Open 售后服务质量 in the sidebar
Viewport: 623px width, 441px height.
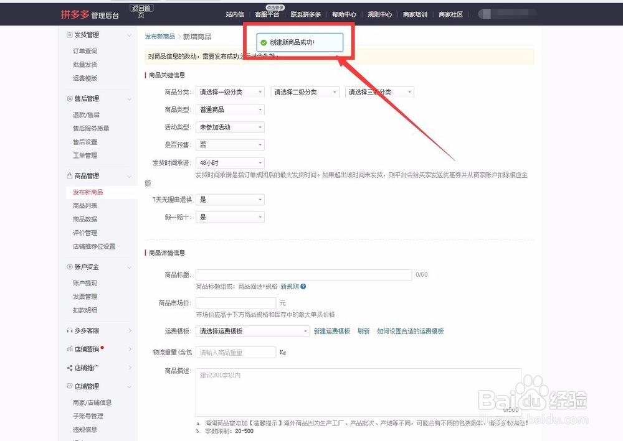click(x=90, y=129)
